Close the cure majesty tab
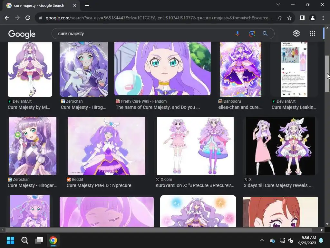This screenshot has height=248, width=330. [75, 5]
